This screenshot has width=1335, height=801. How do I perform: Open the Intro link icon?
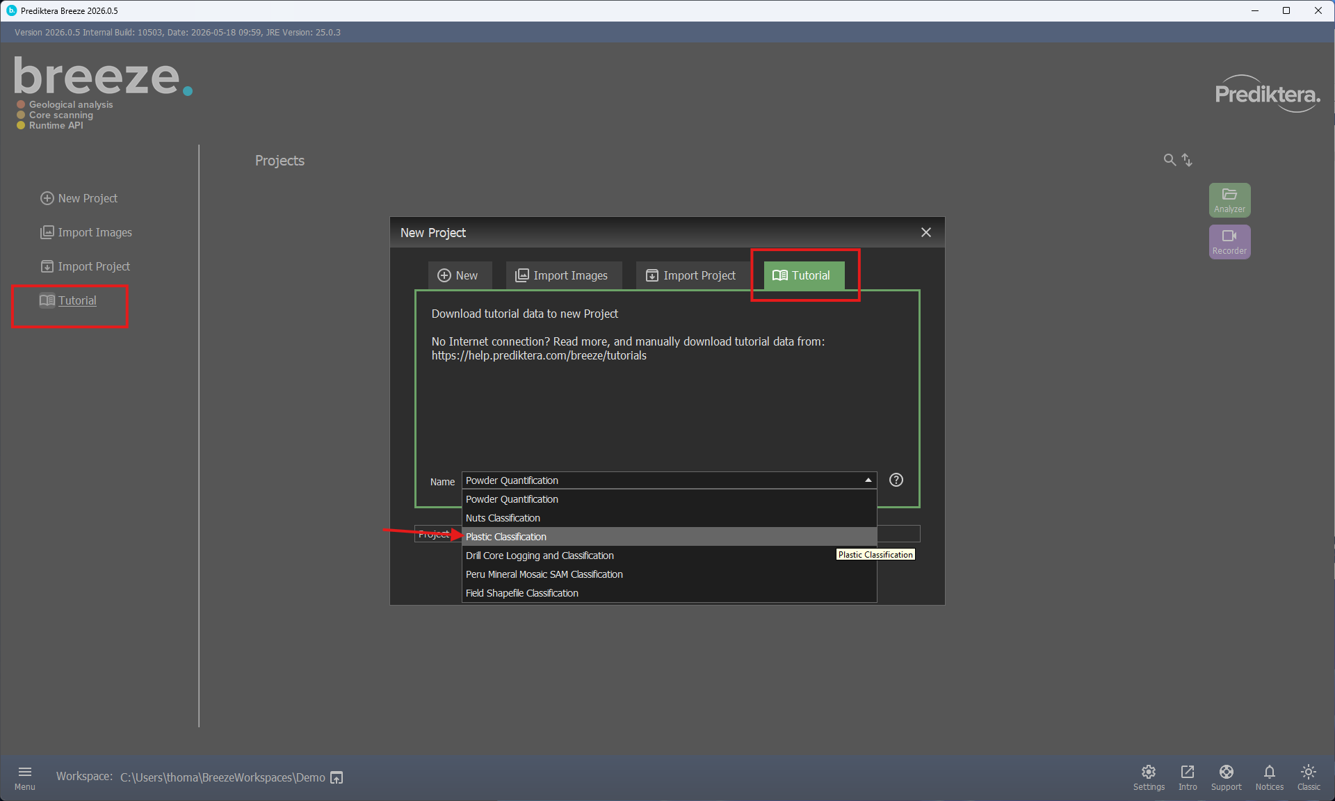point(1188,777)
